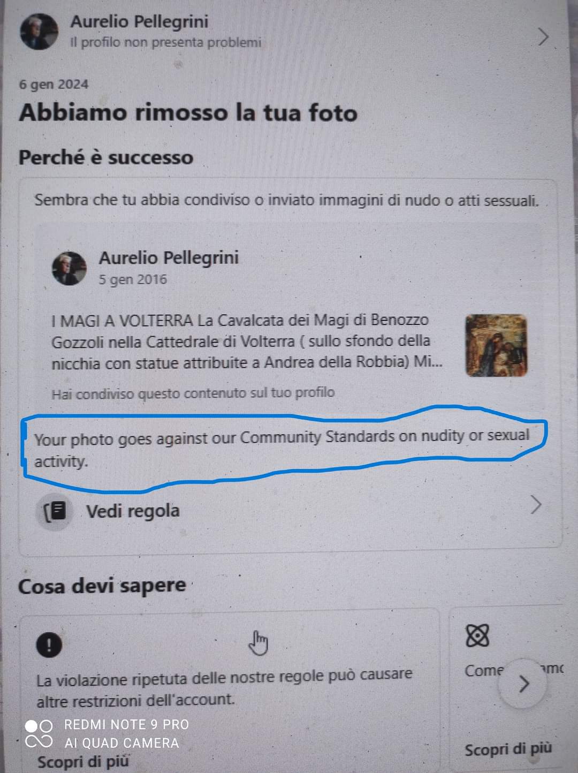The height and width of the screenshot is (773, 578).
Task: Click the 5 gen 2016 post date
Action: coord(133,279)
